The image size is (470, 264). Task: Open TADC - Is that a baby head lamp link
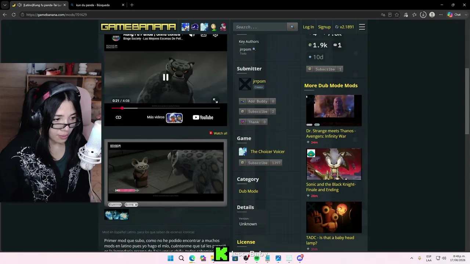click(x=330, y=240)
